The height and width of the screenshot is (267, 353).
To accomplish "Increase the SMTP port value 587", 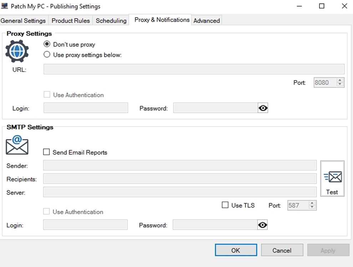I will pos(312,203).
